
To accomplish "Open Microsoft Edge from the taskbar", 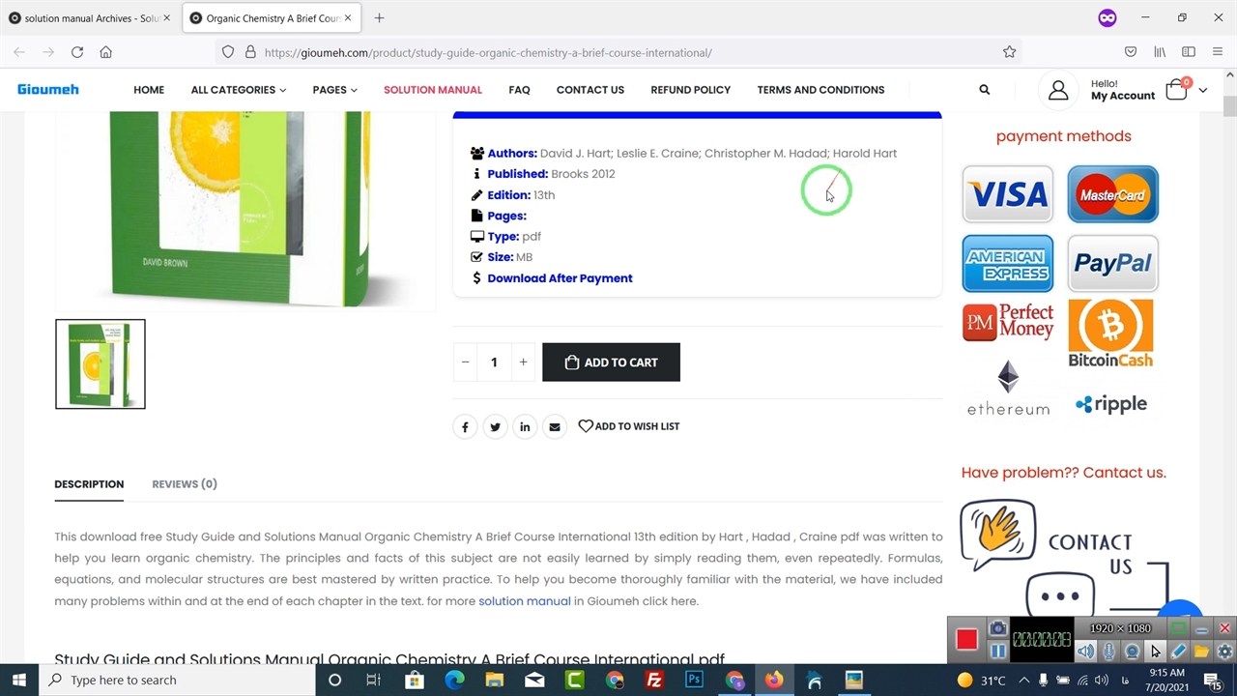I will (x=454, y=680).
